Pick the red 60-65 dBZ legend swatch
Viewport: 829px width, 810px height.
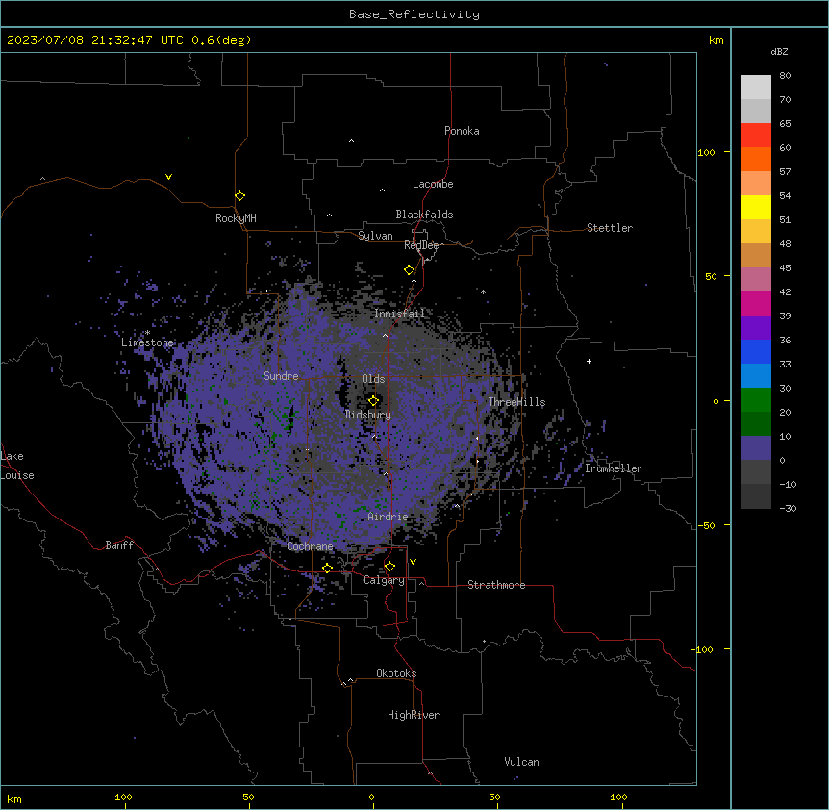point(756,135)
